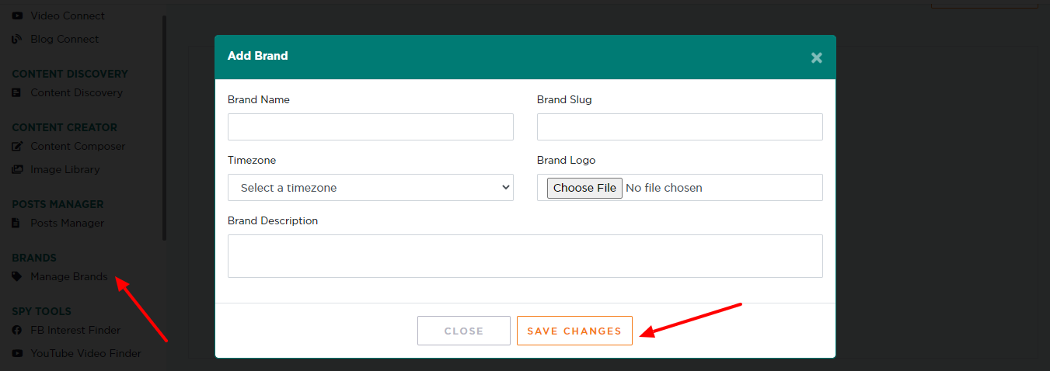Viewport: 1050px width, 371px height.
Task: Open the Select a timezone dropdown
Action: coord(371,187)
